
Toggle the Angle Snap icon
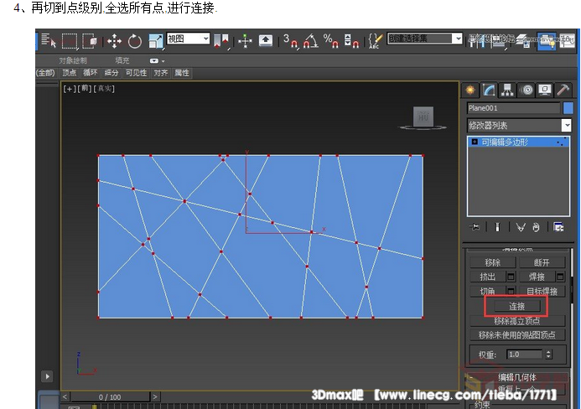tap(310, 41)
